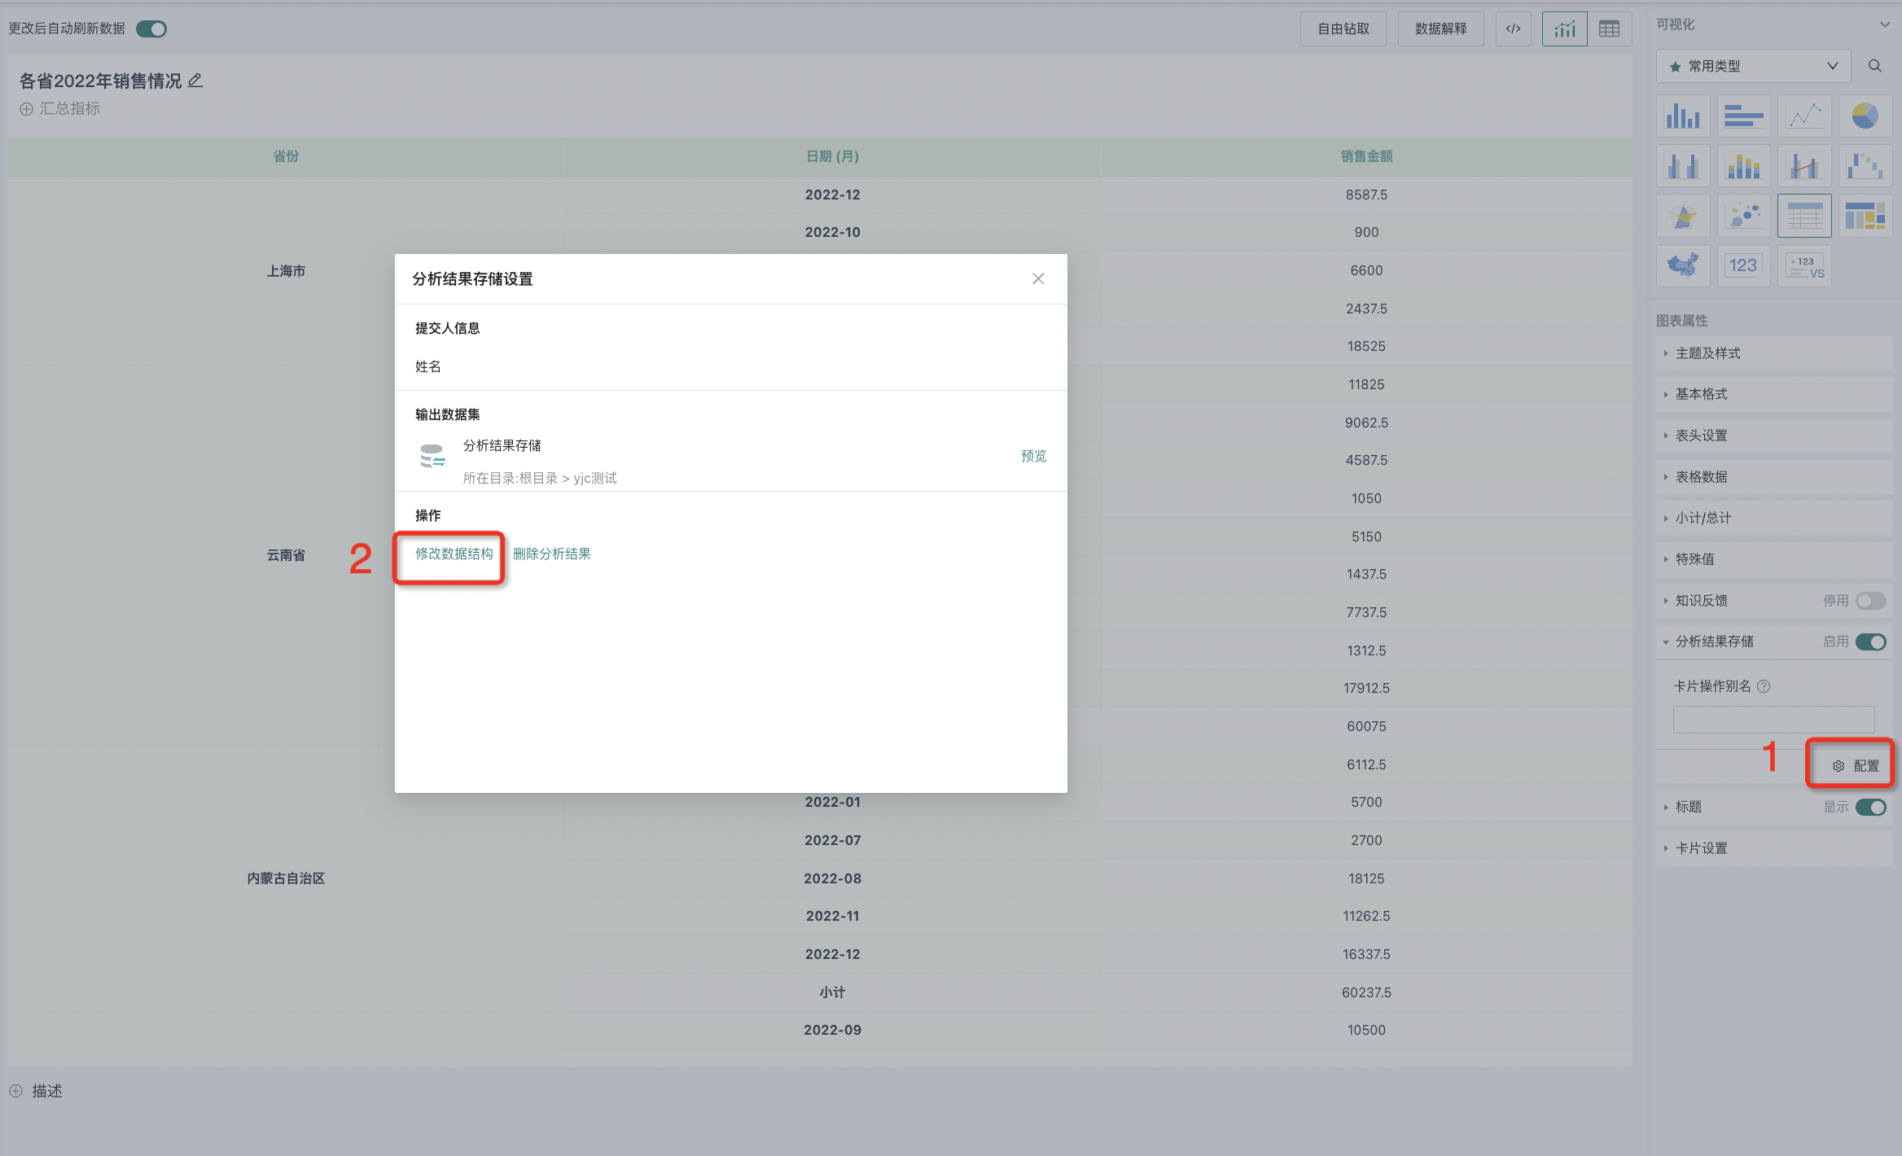Click the 描述 add text

coord(47,1091)
